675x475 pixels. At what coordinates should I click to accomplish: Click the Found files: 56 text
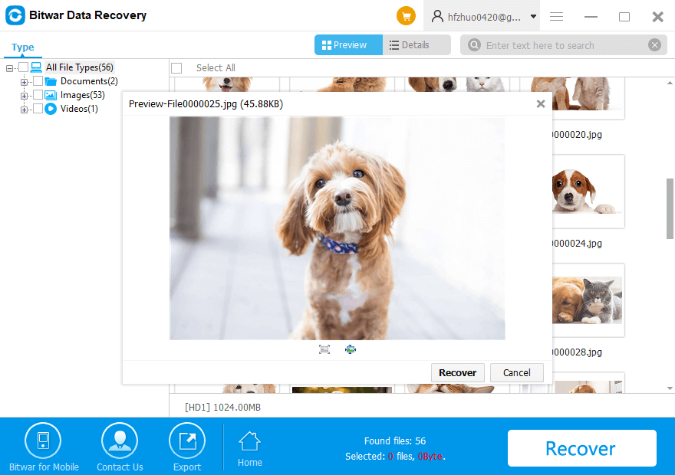[395, 441]
